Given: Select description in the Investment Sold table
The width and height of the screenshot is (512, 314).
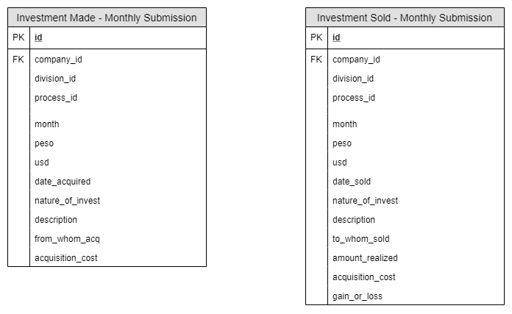Looking at the screenshot, I should 354,220.
